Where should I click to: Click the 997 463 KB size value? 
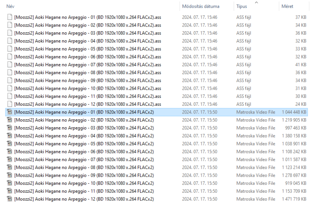[x=296, y=128]
